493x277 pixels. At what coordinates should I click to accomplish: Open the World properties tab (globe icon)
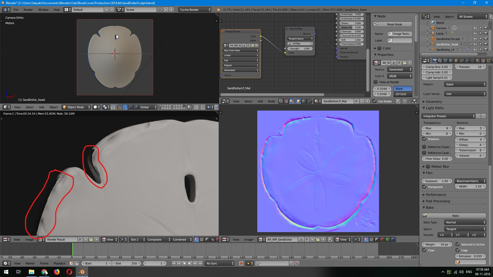point(451,61)
